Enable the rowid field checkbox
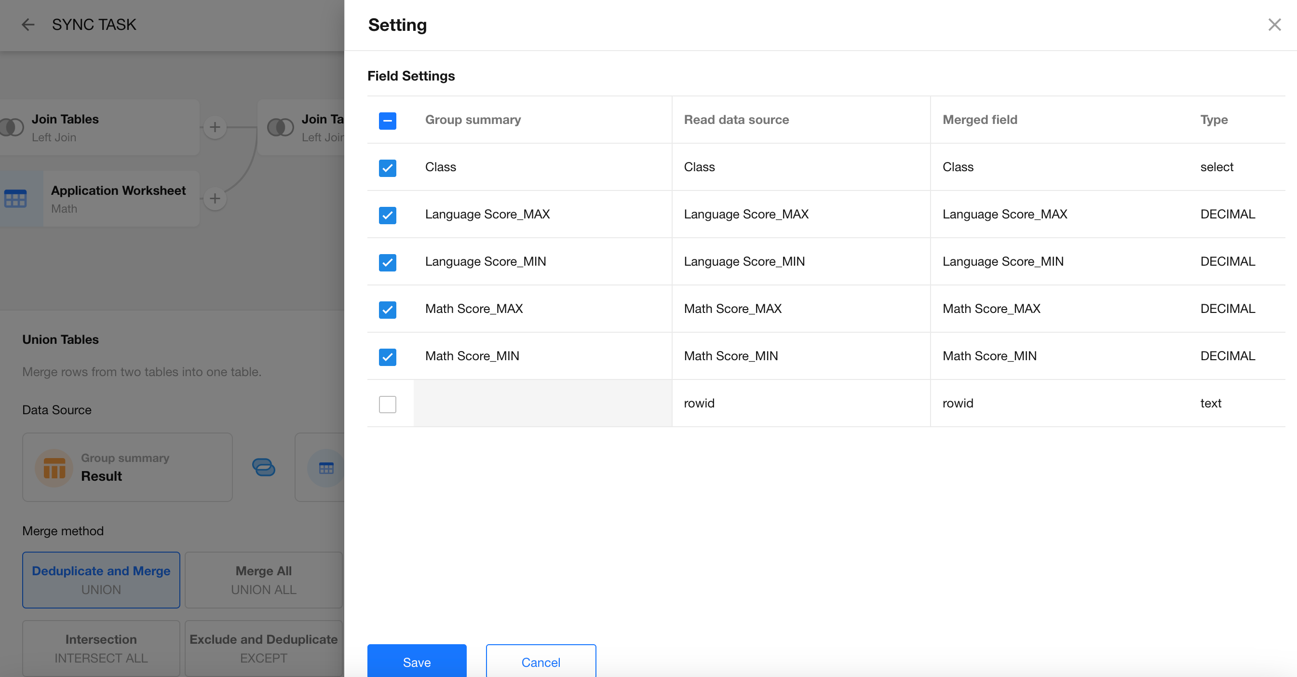The height and width of the screenshot is (677, 1297). click(387, 404)
